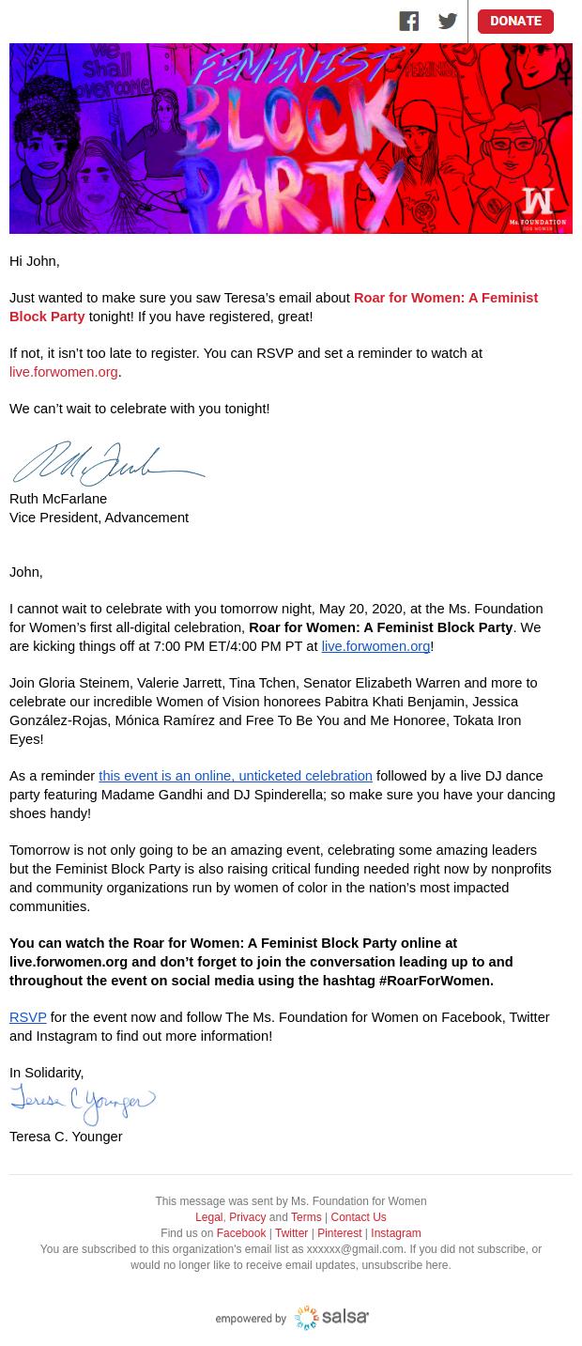Open the Terms link
The width and height of the screenshot is (582, 1346).
[306, 1217]
